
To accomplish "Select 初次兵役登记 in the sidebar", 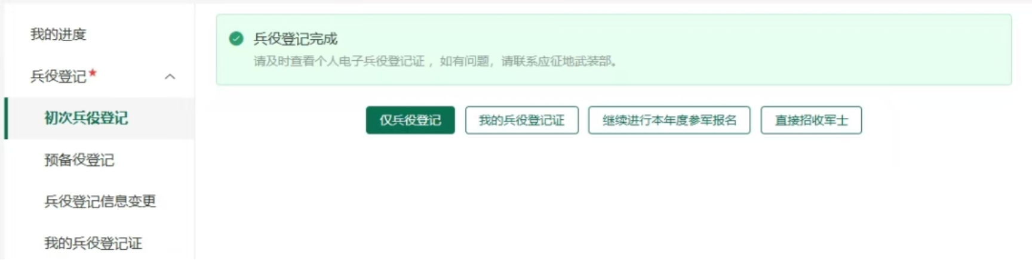I will [x=86, y=118].
